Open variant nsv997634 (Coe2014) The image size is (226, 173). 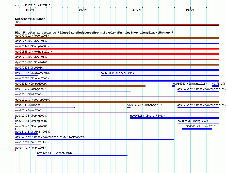click(30, 68)
